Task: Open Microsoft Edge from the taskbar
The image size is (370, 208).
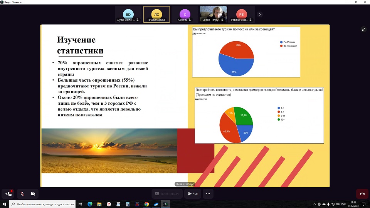Action: click(90, 204)
